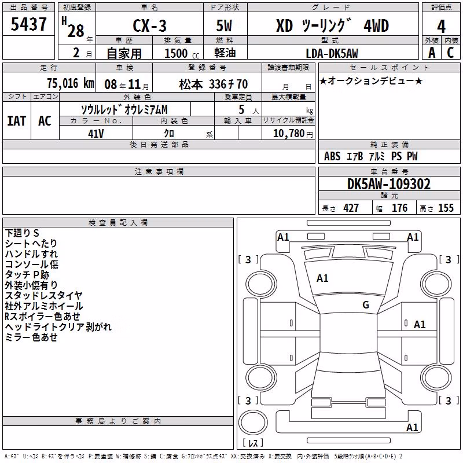This screenshot has width=463, height=463.
Task: Click exterior grade A
Action: [432, 53]
